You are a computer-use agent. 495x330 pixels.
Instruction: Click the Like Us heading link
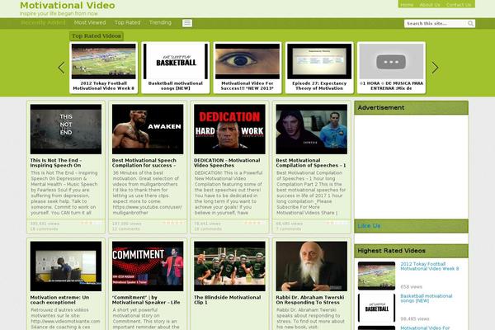point(369,226)
